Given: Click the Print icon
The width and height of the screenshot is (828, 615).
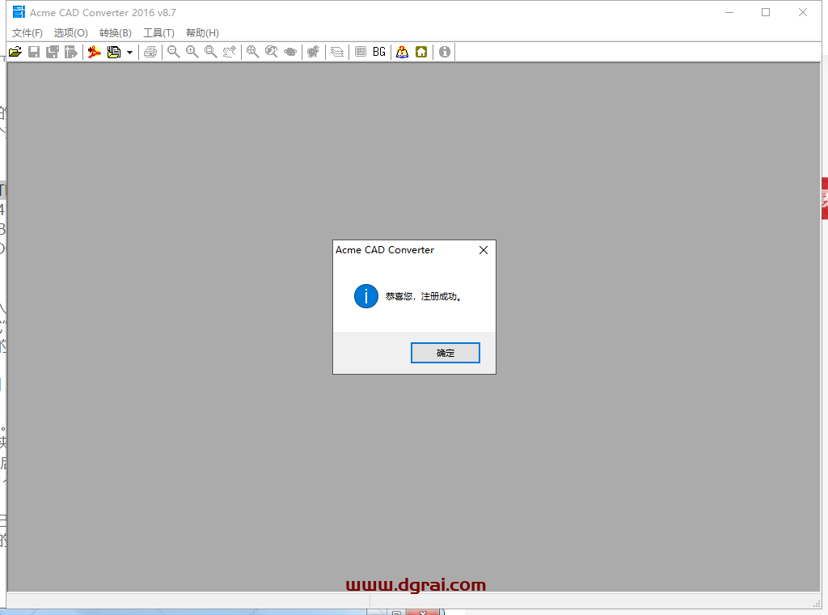Looking at the screenshot, I should click(x=150, y=52).
